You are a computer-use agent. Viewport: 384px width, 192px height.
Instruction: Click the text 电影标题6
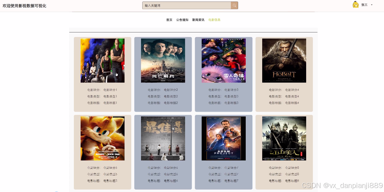[171, 181]
